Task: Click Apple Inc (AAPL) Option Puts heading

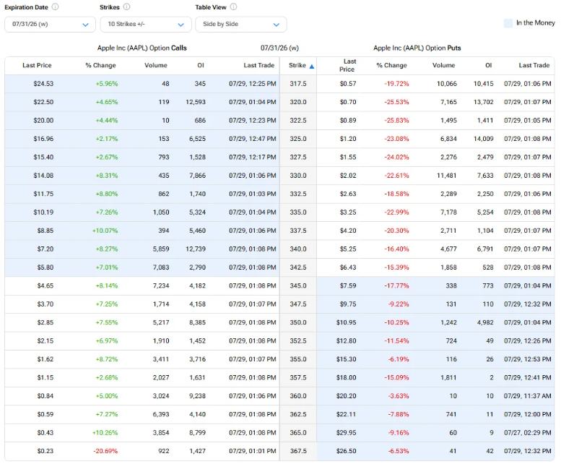Action: (x=417, y=48)
